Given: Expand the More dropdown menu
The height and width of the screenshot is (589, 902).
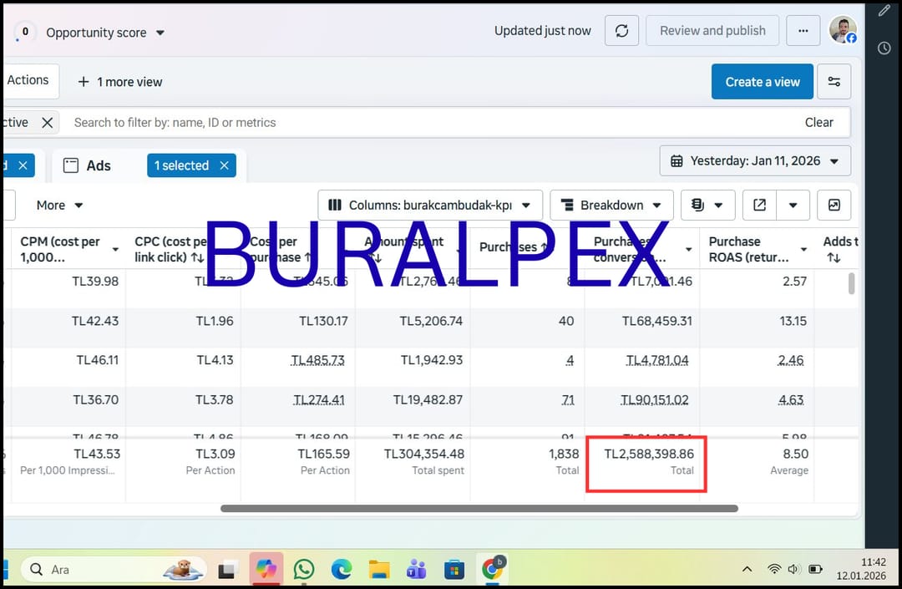Looking at the screenshot, I should [x=59, y=206].
